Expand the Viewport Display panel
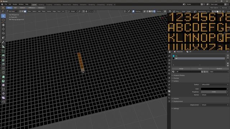Image resolution: width=230 pixels, height=129 pixels. coord(179,75)
